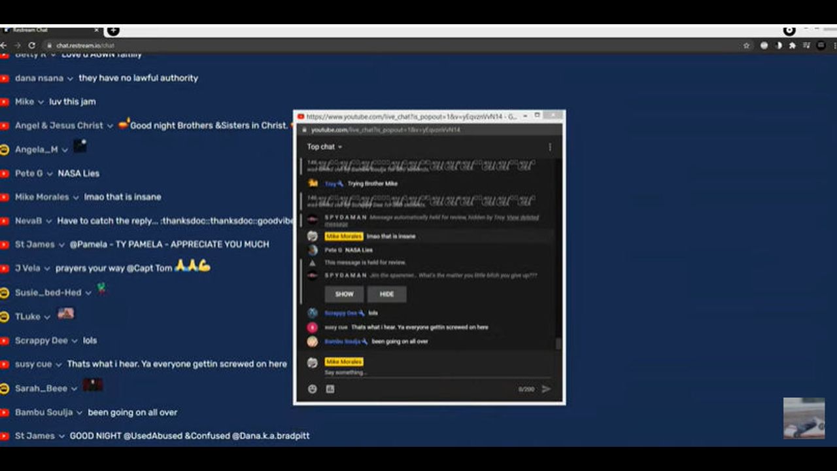Go back using the browser back arrow
Image resolution: width=837 pixels, height=471 pixels.
pyautogui.click(x=4, y=46)
